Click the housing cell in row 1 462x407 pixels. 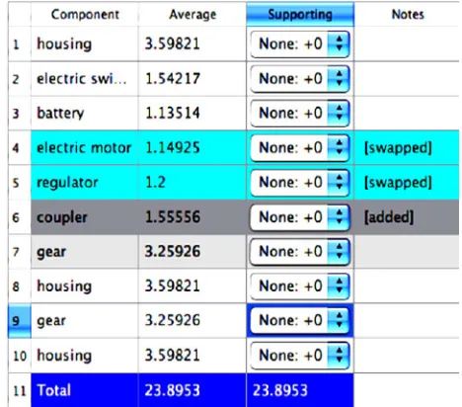[x=85, y=43]
